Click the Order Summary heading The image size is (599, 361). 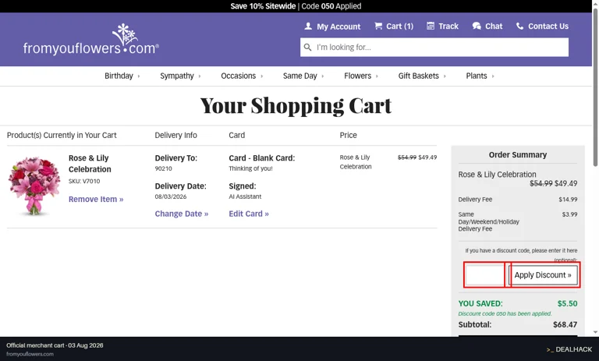[x=518, y=154]
